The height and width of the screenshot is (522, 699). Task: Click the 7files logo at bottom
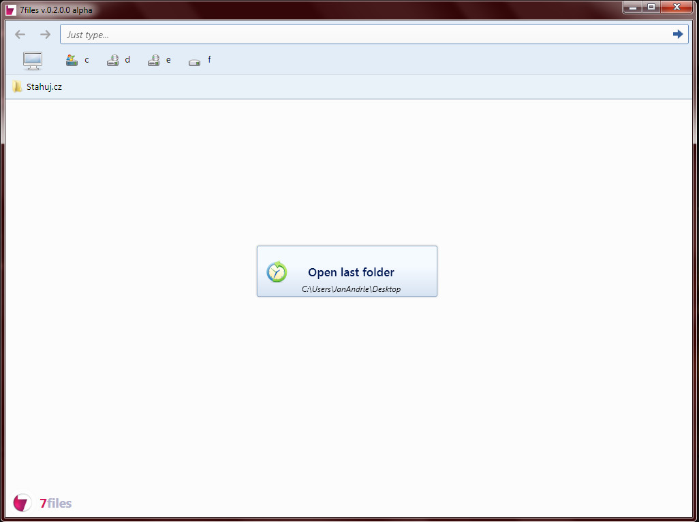click(x=42, y=503)
